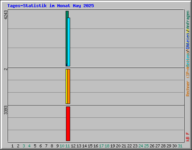This screenshot has width=192, height=150.
Task: Click the y-axis value 2 of the middle chart
Action: point(6,69)
